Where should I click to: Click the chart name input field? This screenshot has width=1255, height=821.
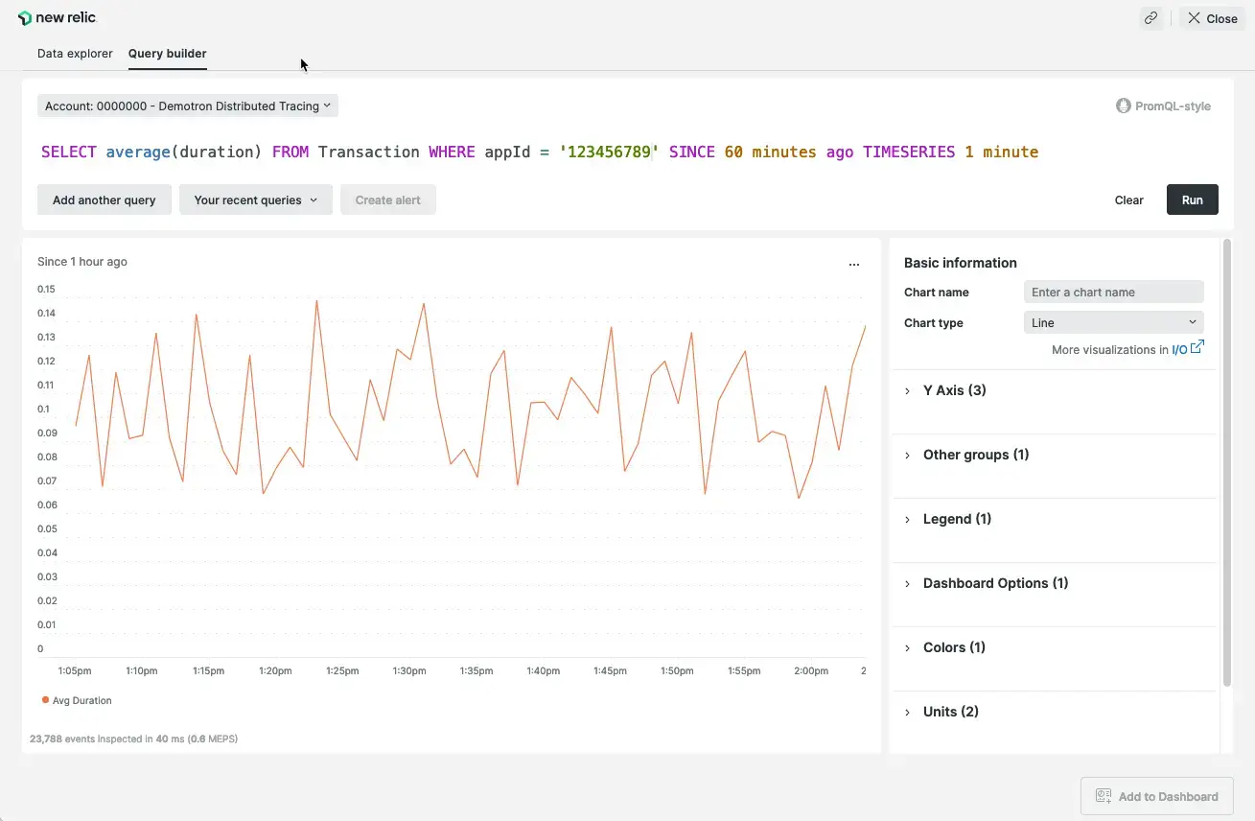[1113, 293]
